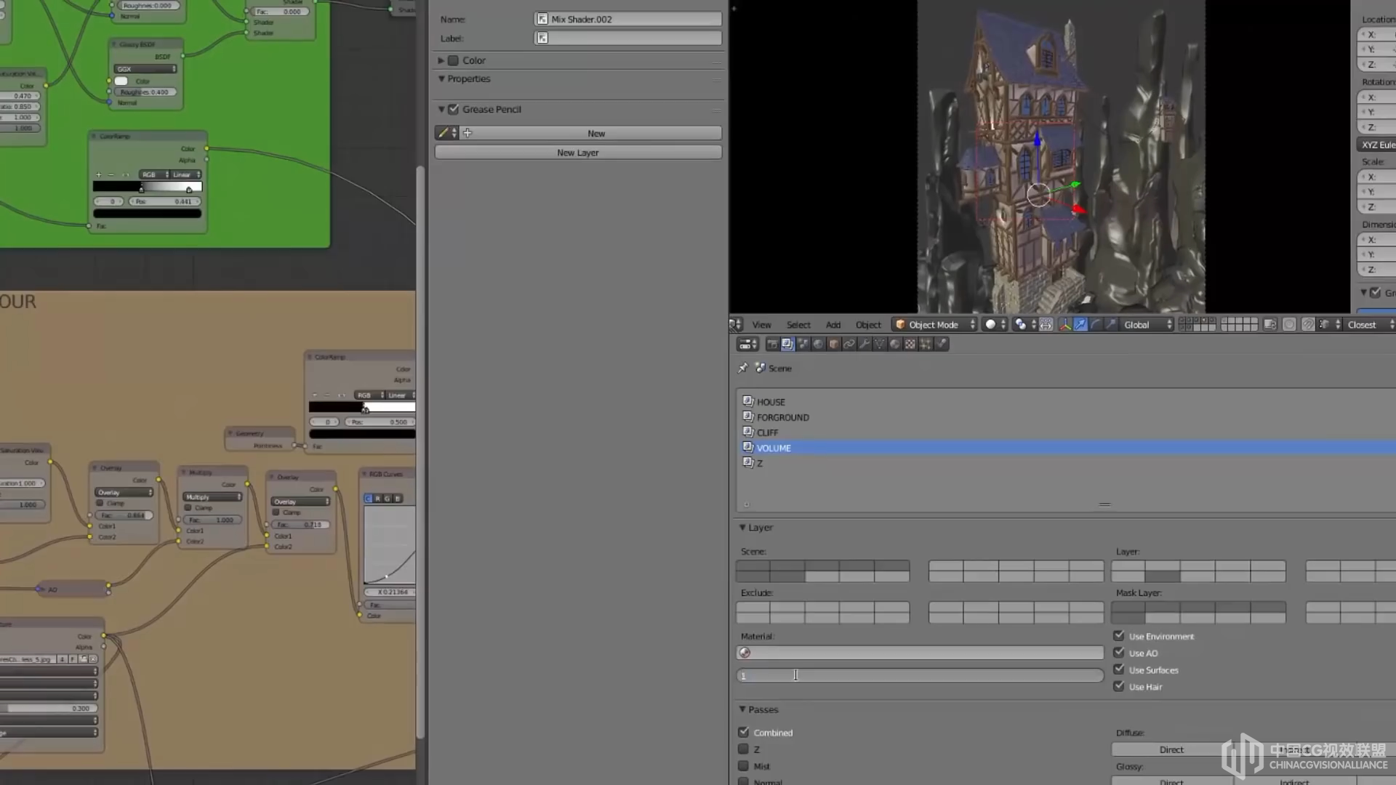Open the Multiply blend type dropdown
The width and height of the screenshot is (1396, 785).
tap(212, 497)
